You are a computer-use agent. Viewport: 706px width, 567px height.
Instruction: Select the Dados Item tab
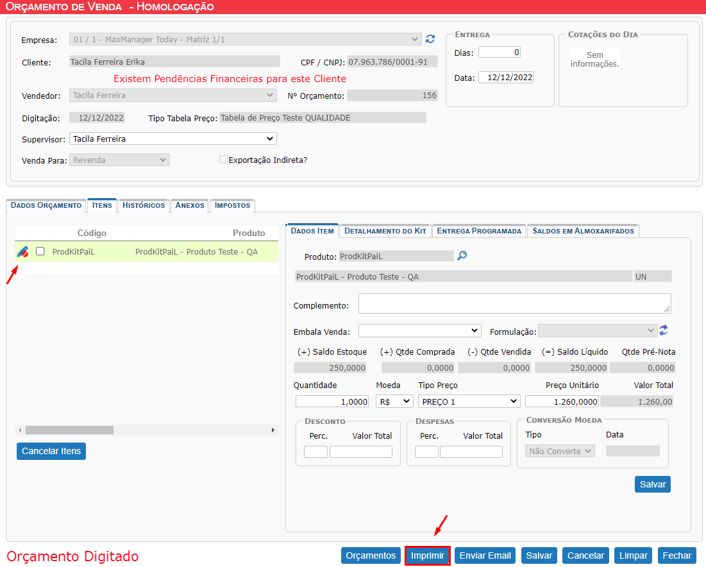tap(312, 231)
